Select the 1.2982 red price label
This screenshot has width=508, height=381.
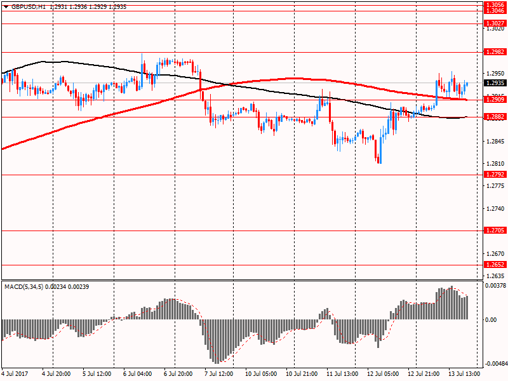click(495, 52)
